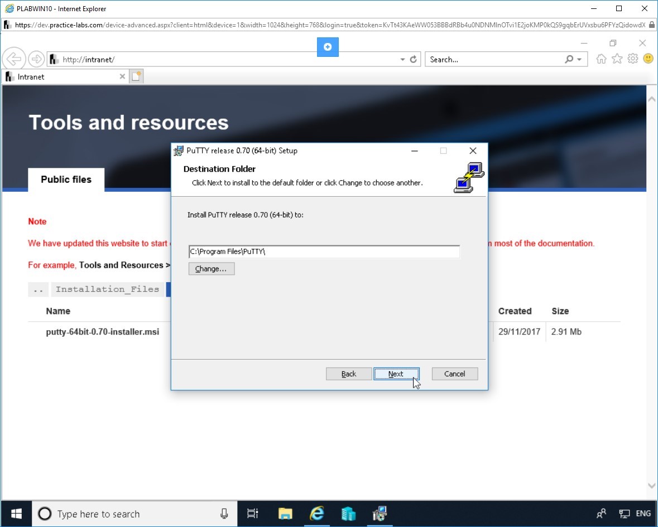Open the browser Home icon

pyautogui.click(x=601, y=59)
